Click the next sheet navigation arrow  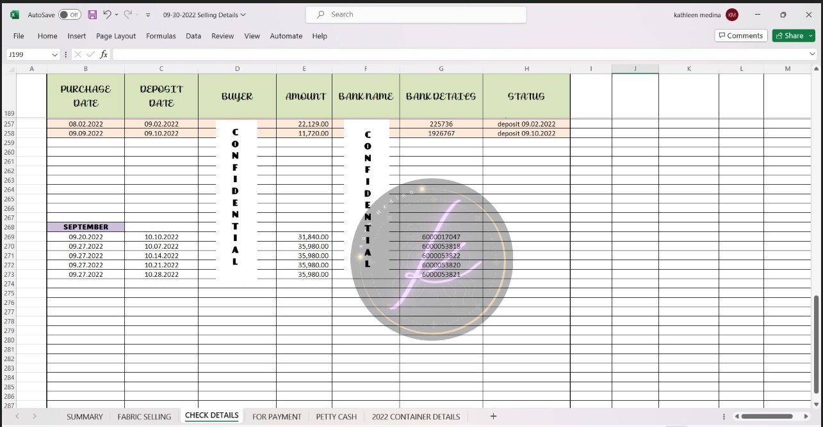[34, 416]
